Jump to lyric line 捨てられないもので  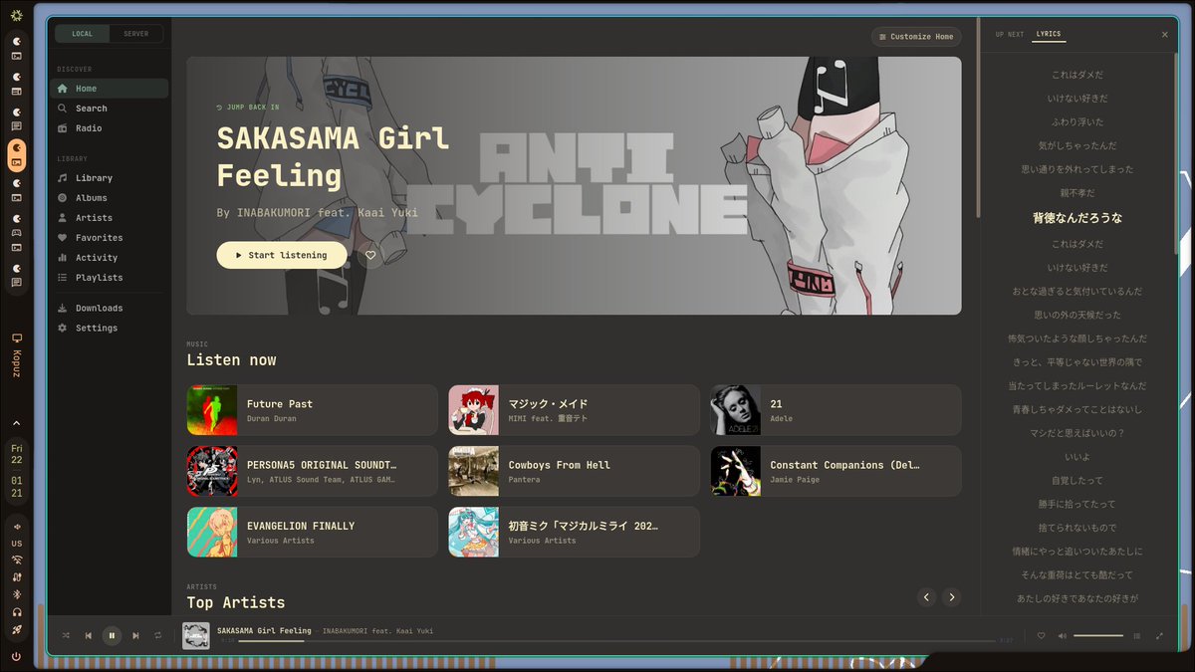1077,528
